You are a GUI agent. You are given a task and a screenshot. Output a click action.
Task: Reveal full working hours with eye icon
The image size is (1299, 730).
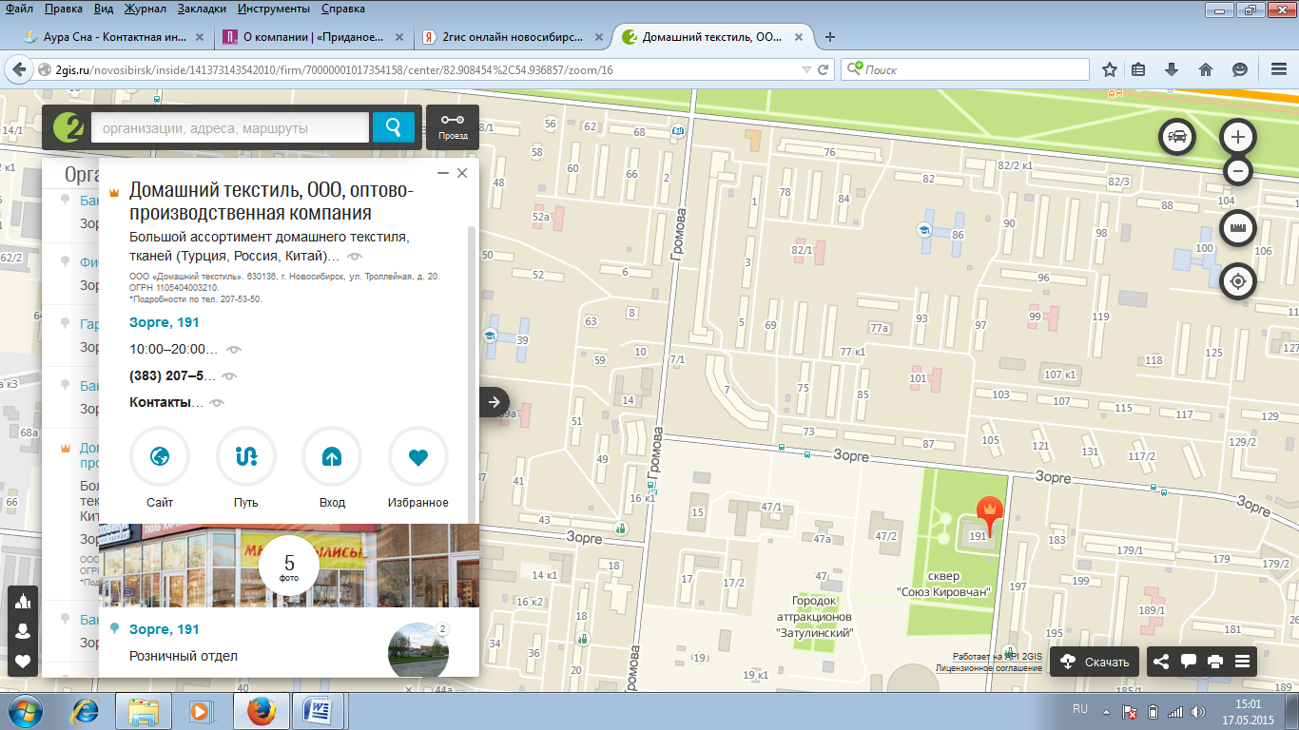point(234,349)
